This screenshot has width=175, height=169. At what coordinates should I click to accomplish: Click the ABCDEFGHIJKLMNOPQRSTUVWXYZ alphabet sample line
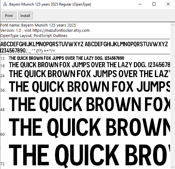coord(84,44)
